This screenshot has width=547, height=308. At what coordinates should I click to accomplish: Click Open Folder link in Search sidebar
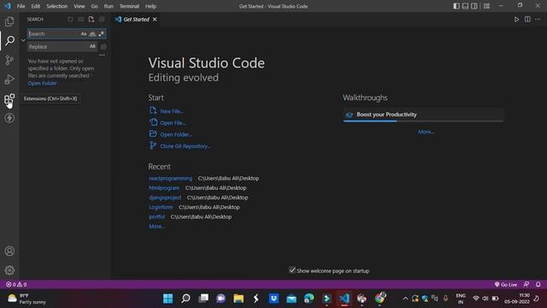click(42, 83)
